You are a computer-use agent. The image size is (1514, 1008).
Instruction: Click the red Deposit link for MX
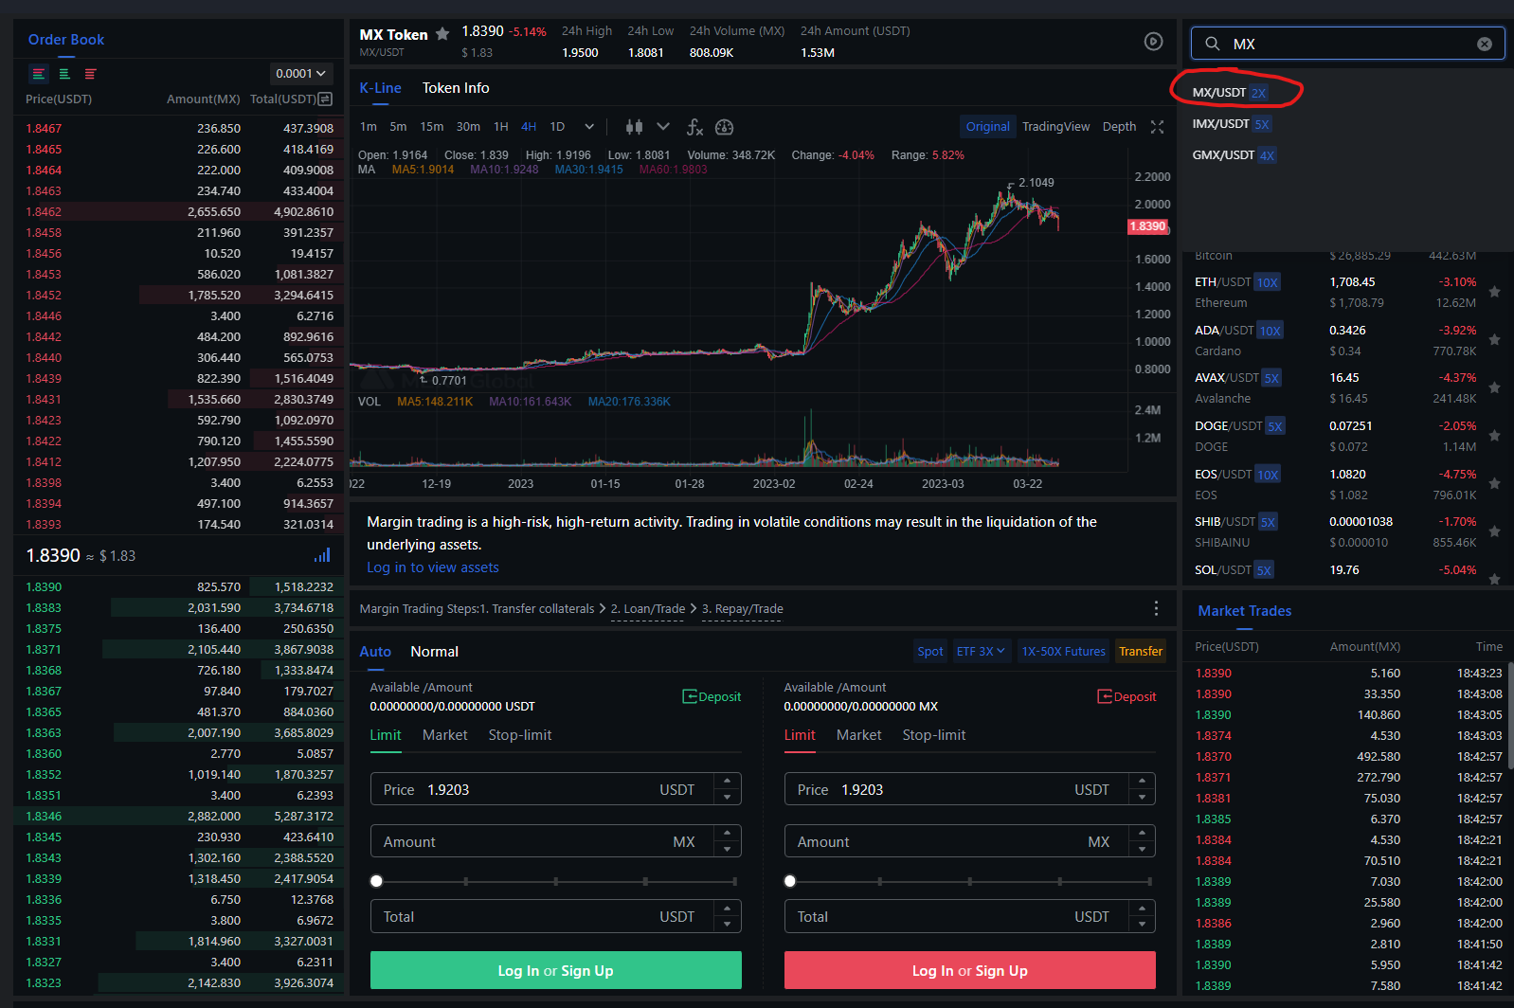point(1126,696)
